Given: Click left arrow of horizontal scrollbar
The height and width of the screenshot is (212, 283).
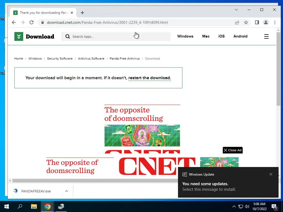Looking at the screenshot, I should [x=10, y=181].
